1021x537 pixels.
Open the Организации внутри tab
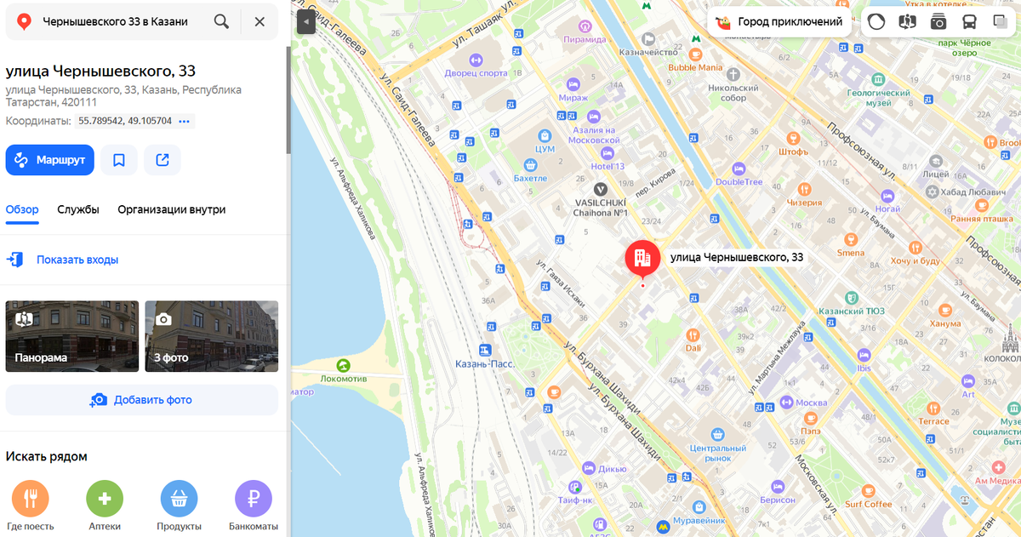click(172, 209)
